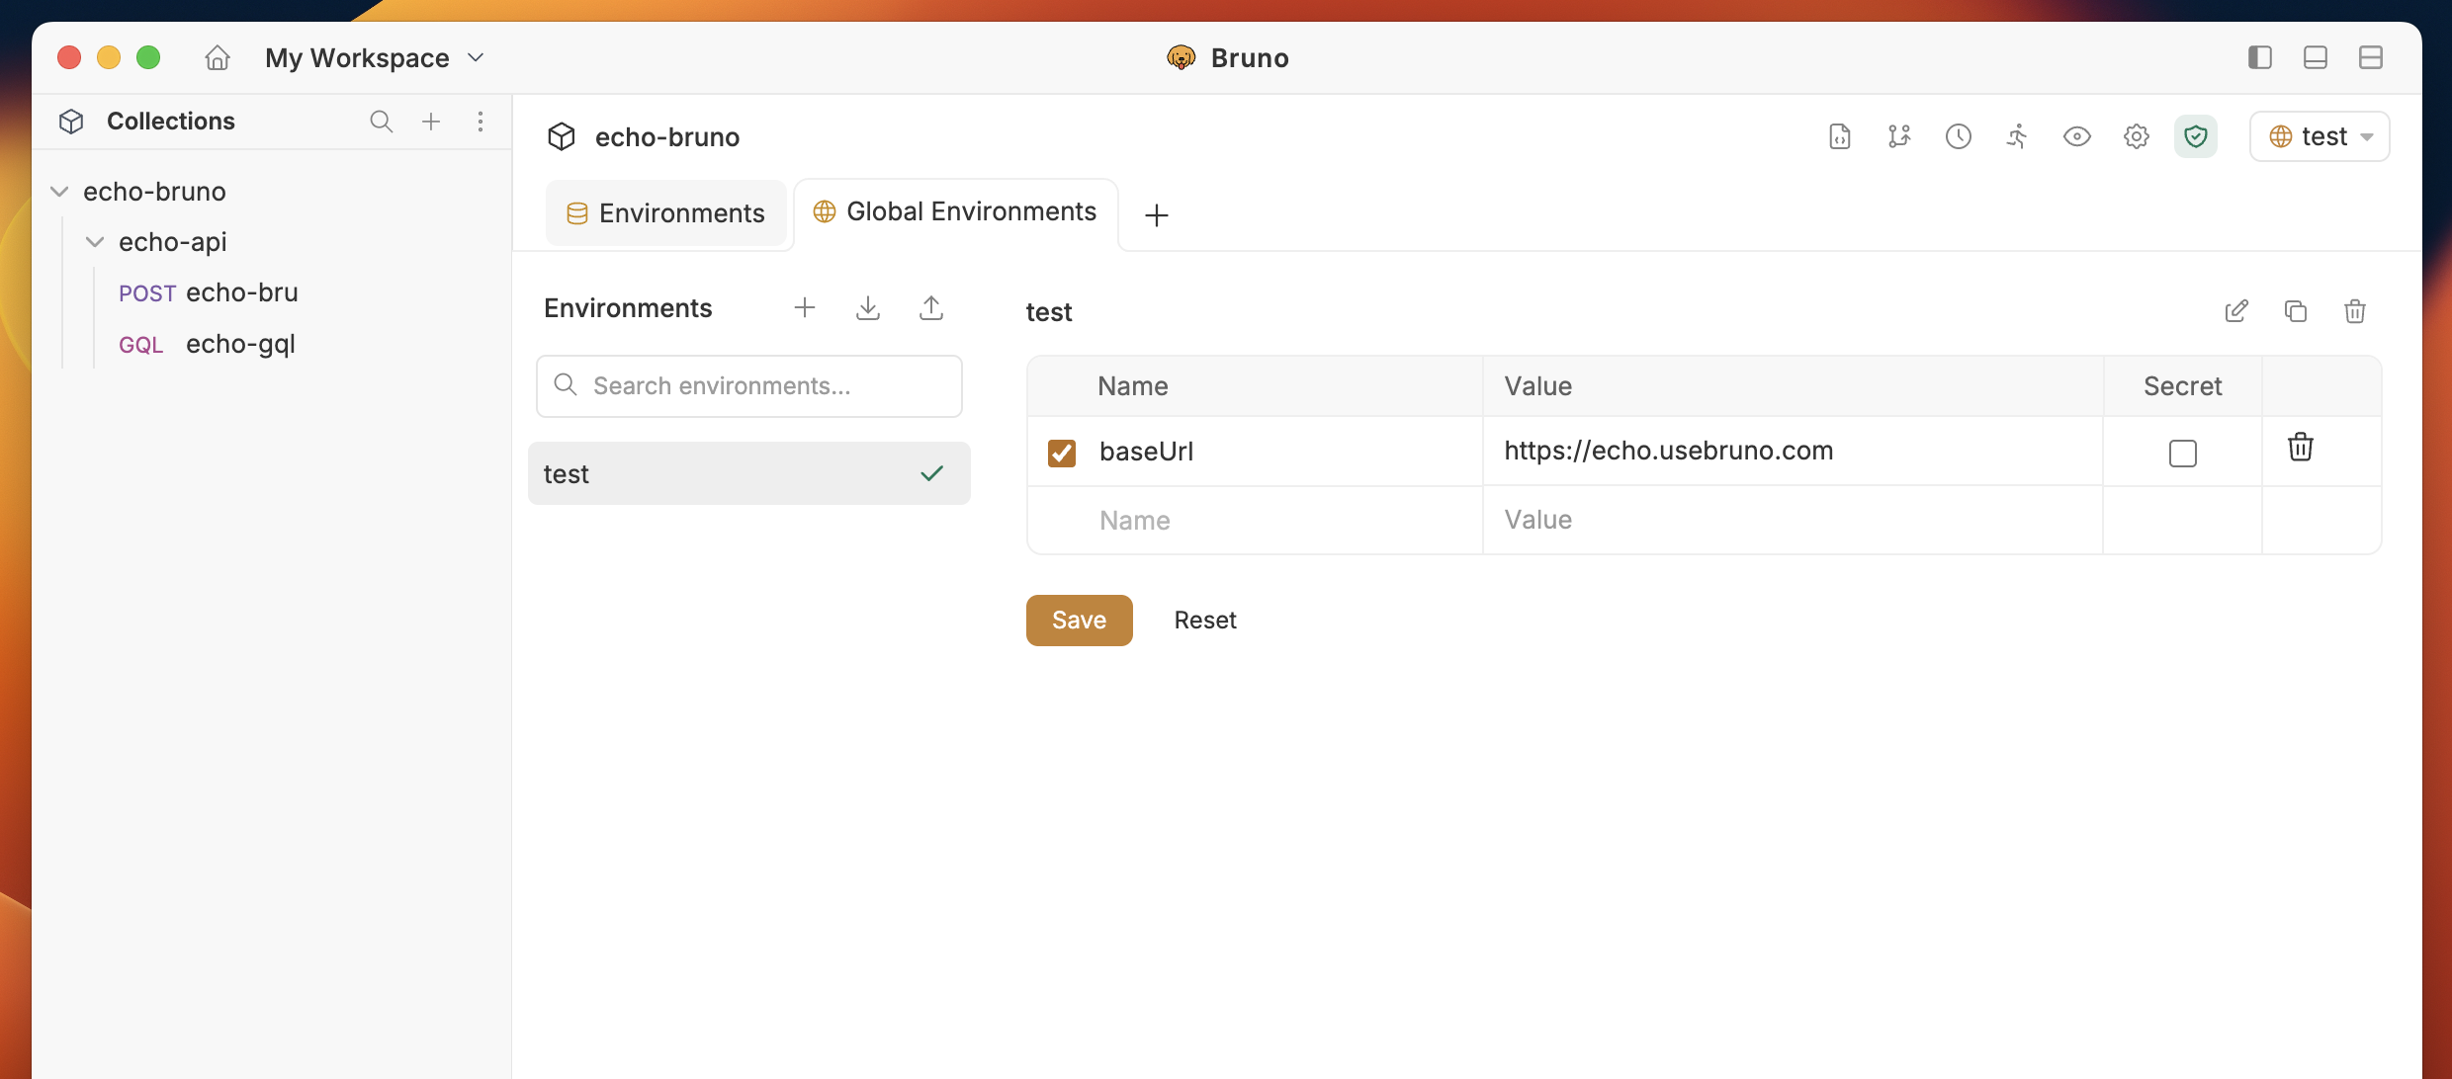Click the Save button
2452x1079 pixels.
[x=1079, y=620]
